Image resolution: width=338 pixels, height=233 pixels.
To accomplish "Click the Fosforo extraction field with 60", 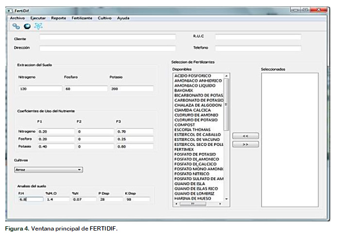I will 86,89.
